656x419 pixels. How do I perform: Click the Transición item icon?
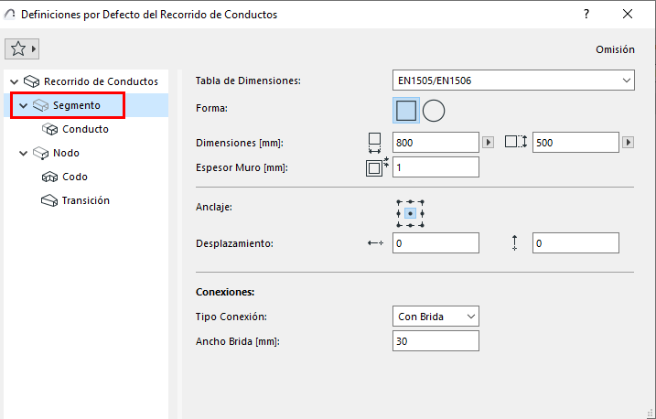50,200
